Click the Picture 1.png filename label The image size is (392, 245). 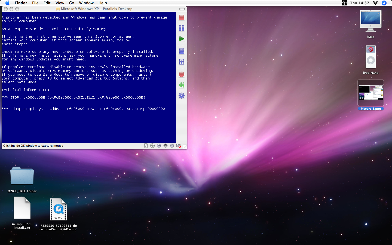pos(371,109)
